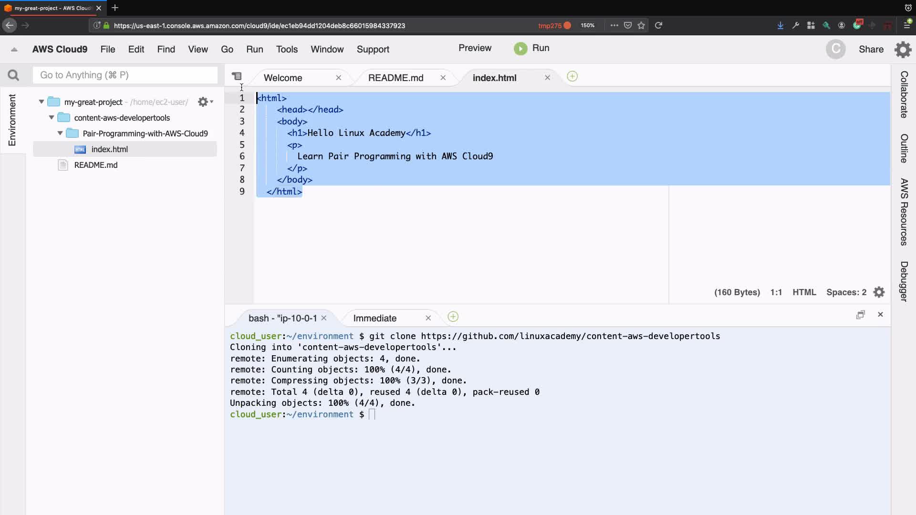Click the green Run play icon

pos(520,49)
